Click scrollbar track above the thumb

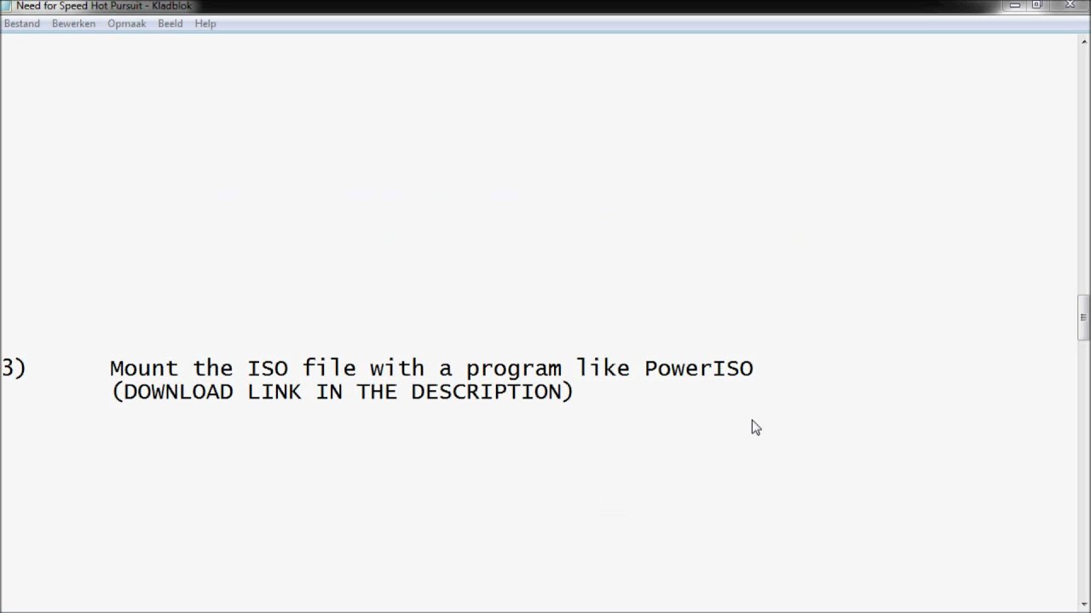click(x=1083, y=170)
